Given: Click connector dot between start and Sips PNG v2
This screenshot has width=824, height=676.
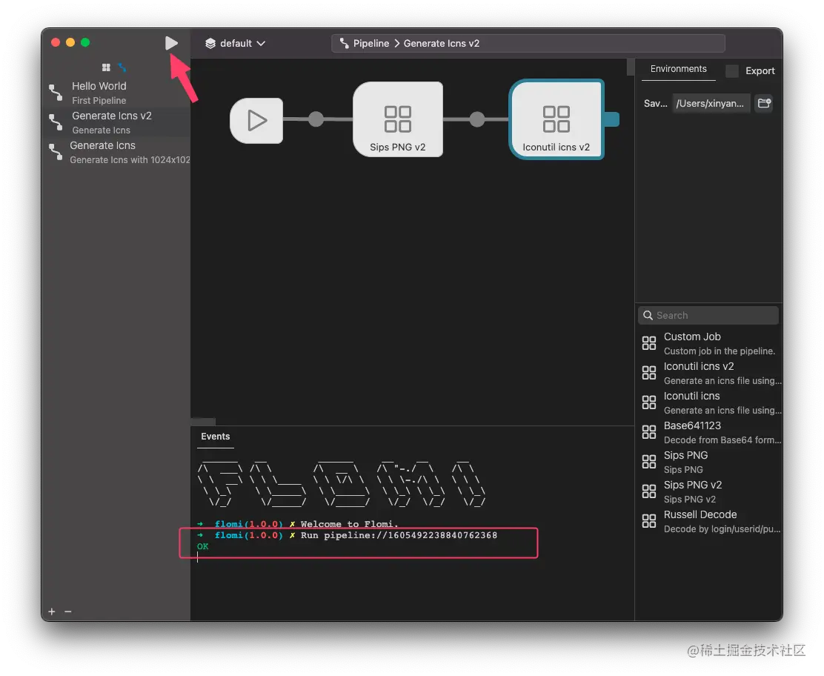Looking at the screenshot, I should [x=316, y=119].
